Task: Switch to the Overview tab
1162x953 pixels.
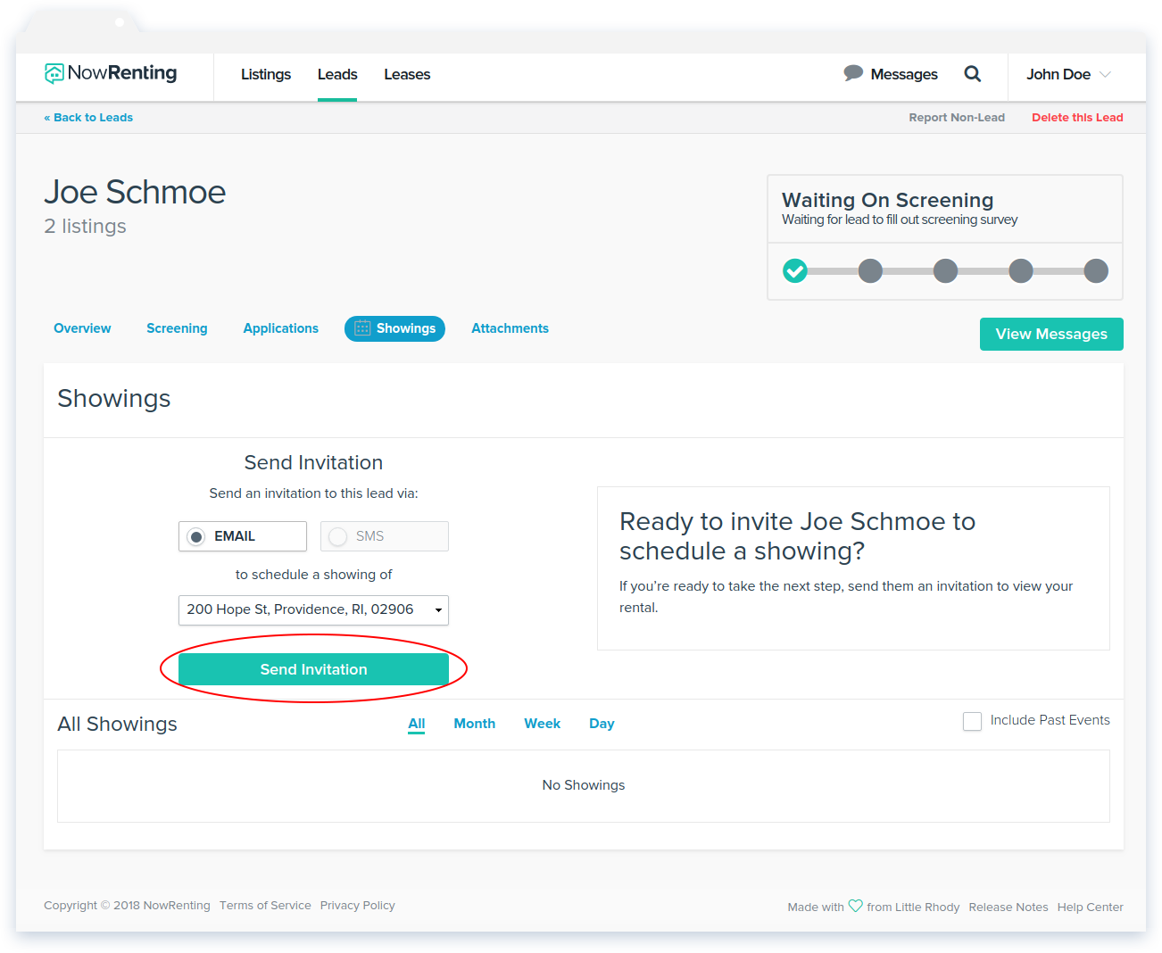Action: (82, 328)
